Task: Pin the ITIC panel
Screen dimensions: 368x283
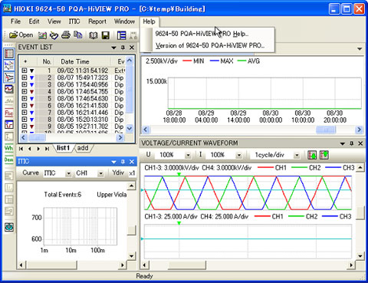Action: (x=123, y=162)
